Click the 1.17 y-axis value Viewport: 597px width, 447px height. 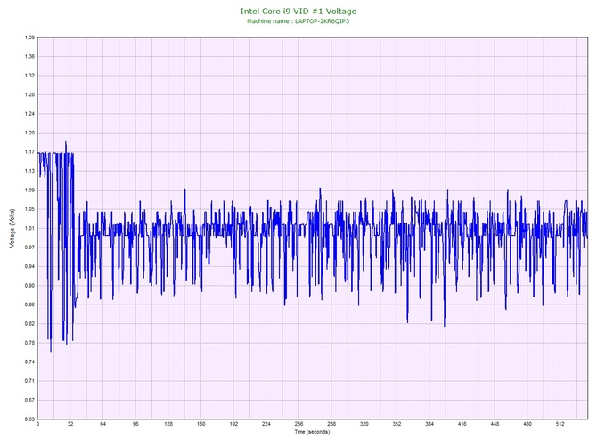click(29, 152)
